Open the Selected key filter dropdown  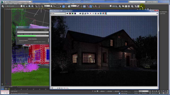tap(143, 91)
